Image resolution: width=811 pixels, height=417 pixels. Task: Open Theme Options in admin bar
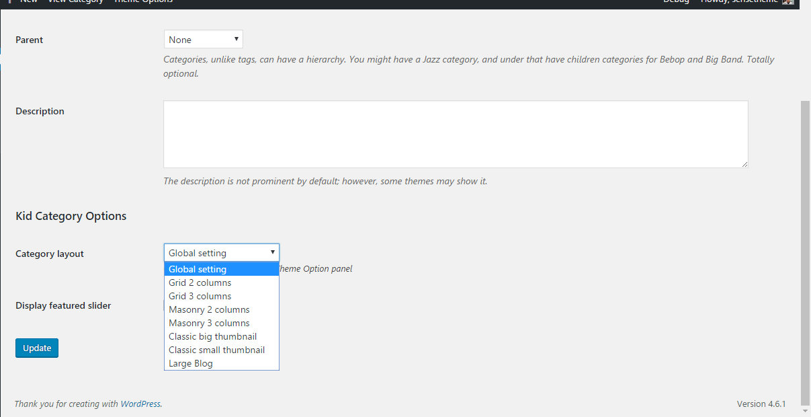143,2
